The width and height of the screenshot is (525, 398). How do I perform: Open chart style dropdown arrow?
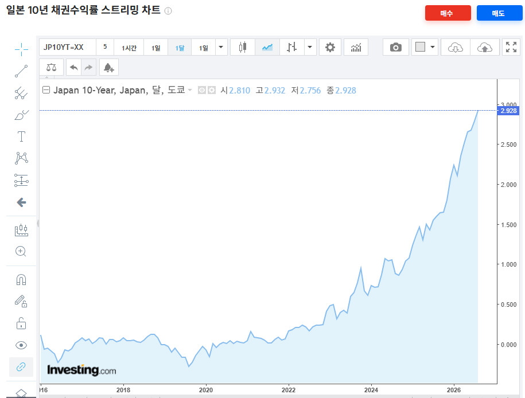coord(310,47)
